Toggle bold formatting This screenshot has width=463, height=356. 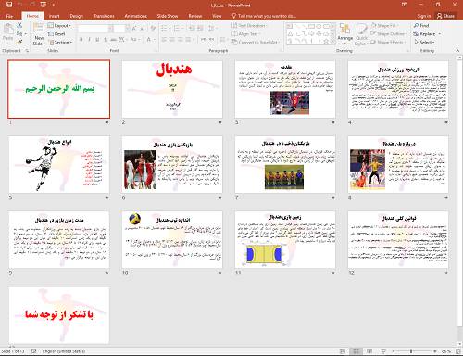click(81, 40)
